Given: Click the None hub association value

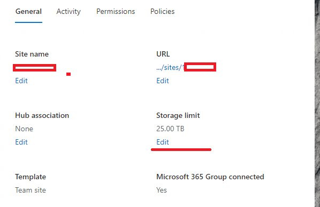Looking at the screenshot, I should tap(24, 129).
